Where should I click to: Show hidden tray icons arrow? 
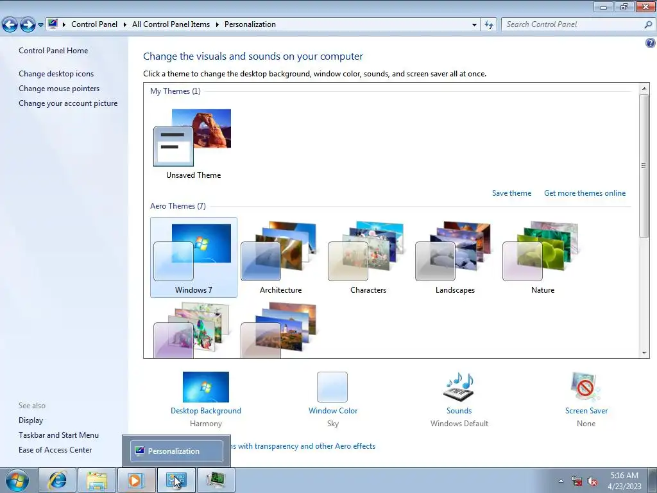point(561,481)
